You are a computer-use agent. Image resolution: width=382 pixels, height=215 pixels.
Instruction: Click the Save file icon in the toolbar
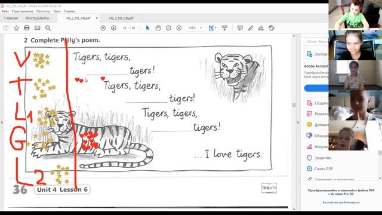[x=6, y=28]
